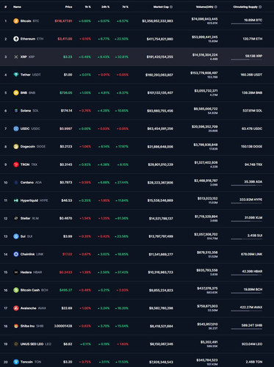Viewport: 274px width, 367px height.
Task: Click the Cardano logo icon
Action: [16, 182]
